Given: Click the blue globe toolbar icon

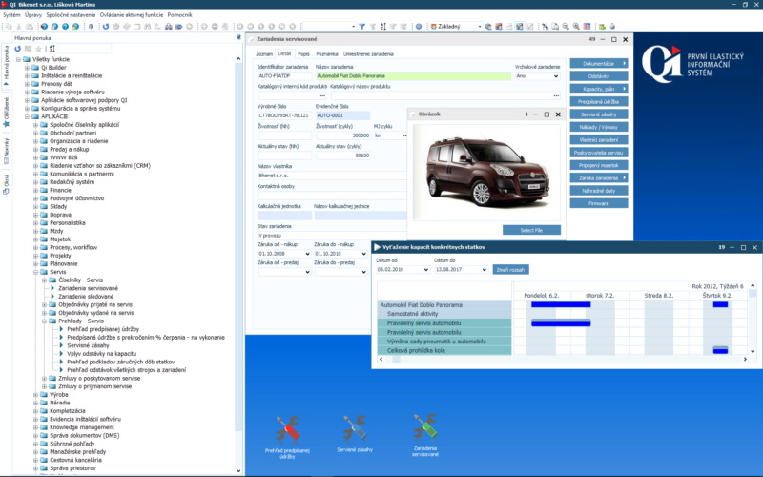Looking at the screenshot, I should [x=419, y=27].
